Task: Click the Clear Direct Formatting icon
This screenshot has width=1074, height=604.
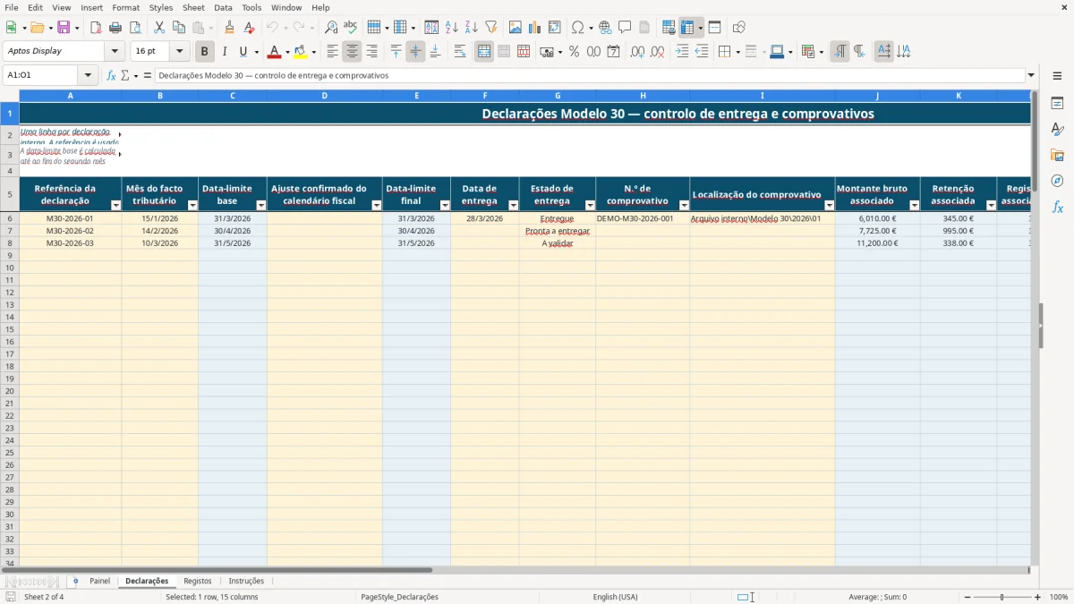Action: point(250,28)
